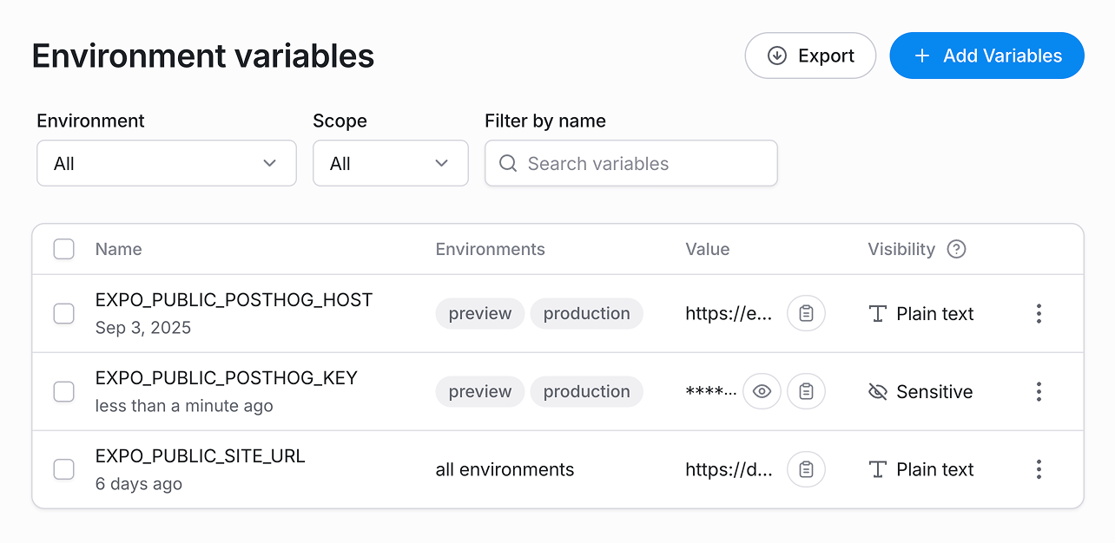The height and width of the screenshot is (543, 1115).
Task: Expand the Environment dropdown chevron
Action: (270, 163)
